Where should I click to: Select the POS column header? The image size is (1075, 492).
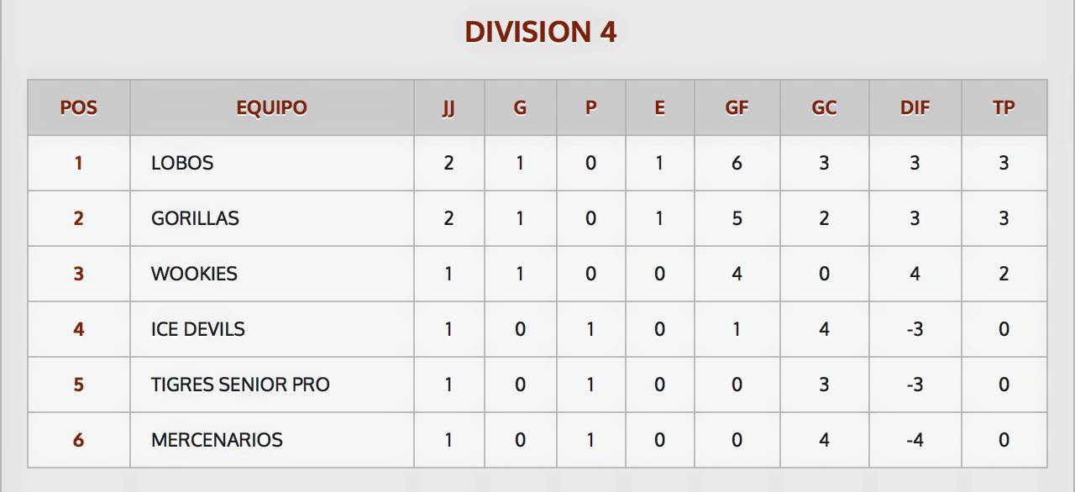click(79, 107)
